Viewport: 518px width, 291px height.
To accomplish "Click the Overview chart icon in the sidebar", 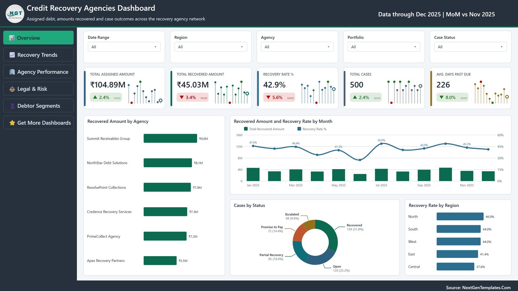I will (12, 38).
